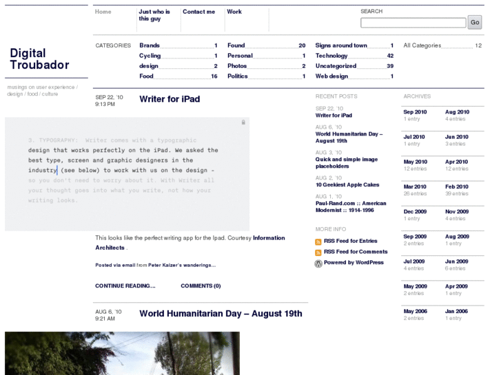501x375 pixels.
Task: Click the WordPress logo icon
Action: click(318, 264)
